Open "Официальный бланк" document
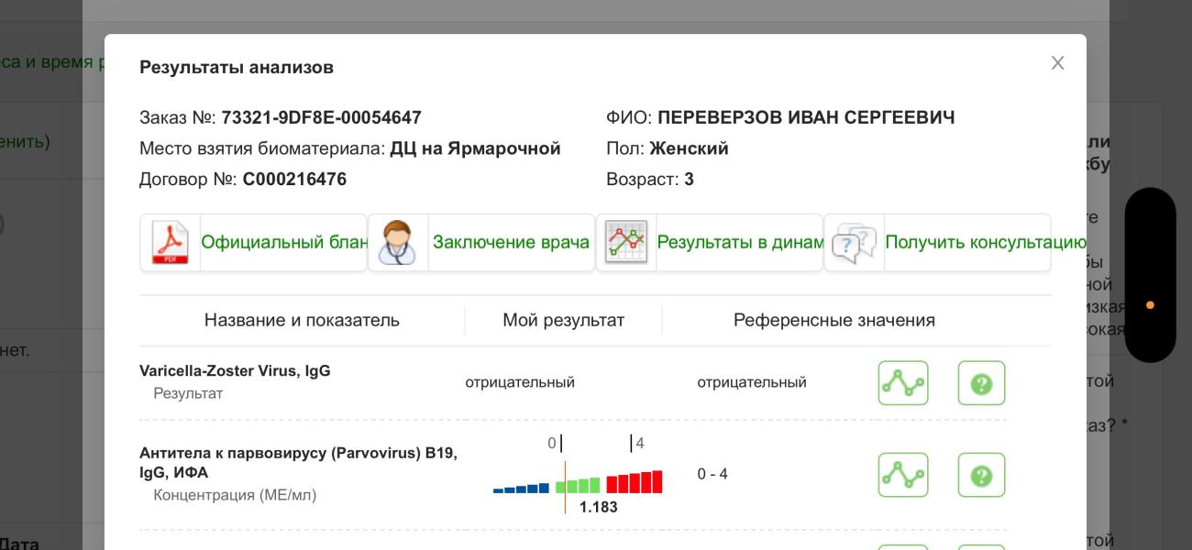This screenshot has width=1192, height=550. [283, 243]
